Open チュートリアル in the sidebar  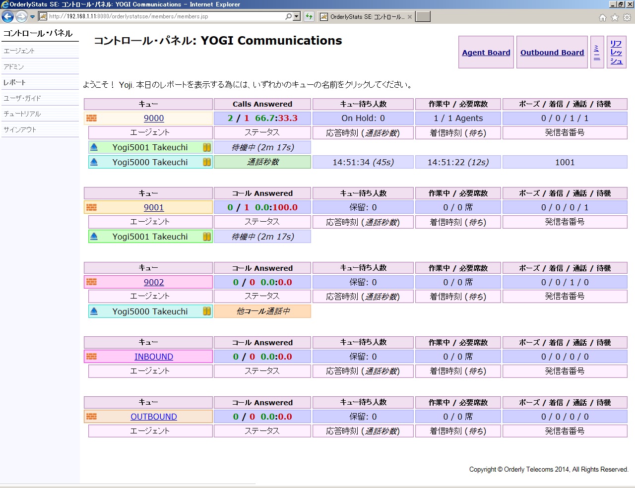pyautogui.click(x=22, y=114)
